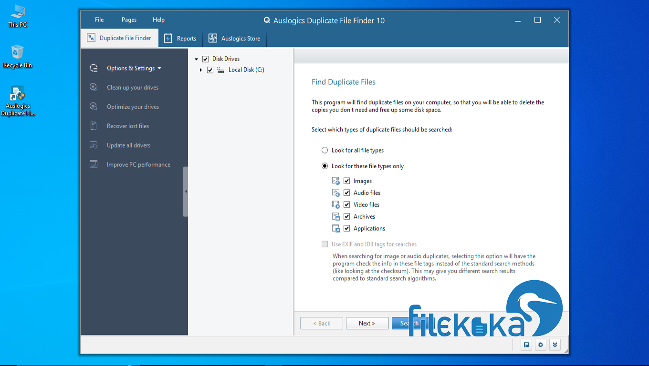
Task: Click the Audio files label text
Action: pos(367,193)
